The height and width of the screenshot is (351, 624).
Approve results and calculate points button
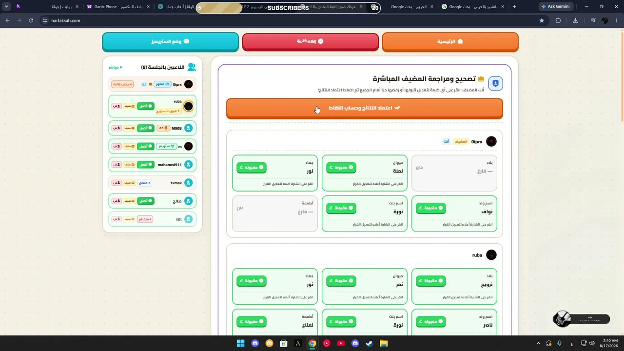point(364,108)
